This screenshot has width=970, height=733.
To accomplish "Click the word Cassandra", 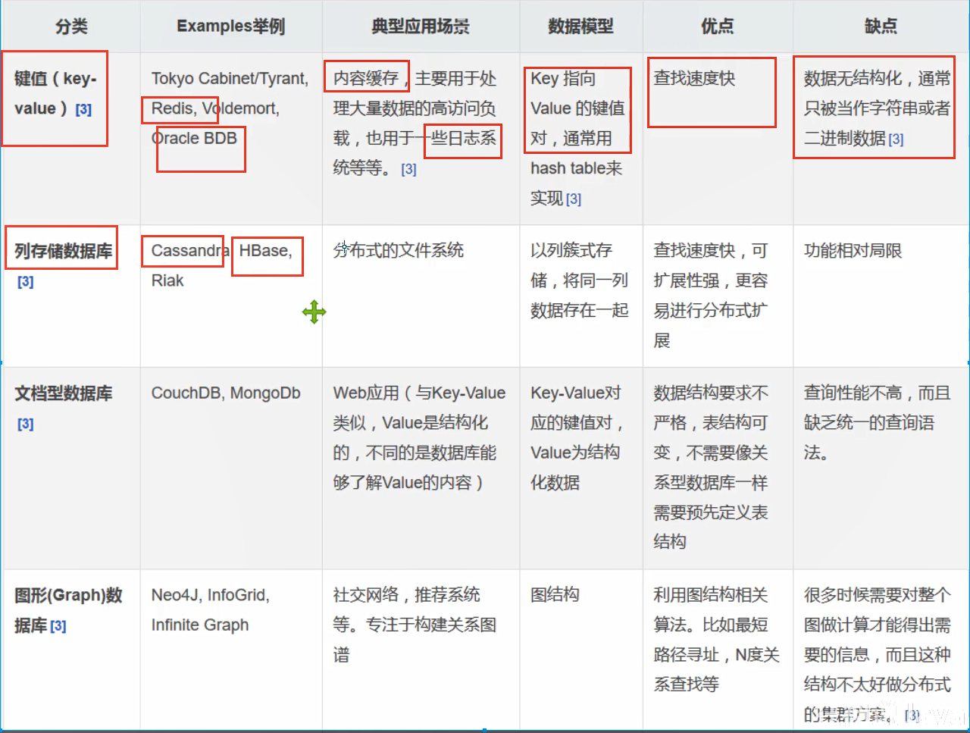I will click(x=190, y=251).
